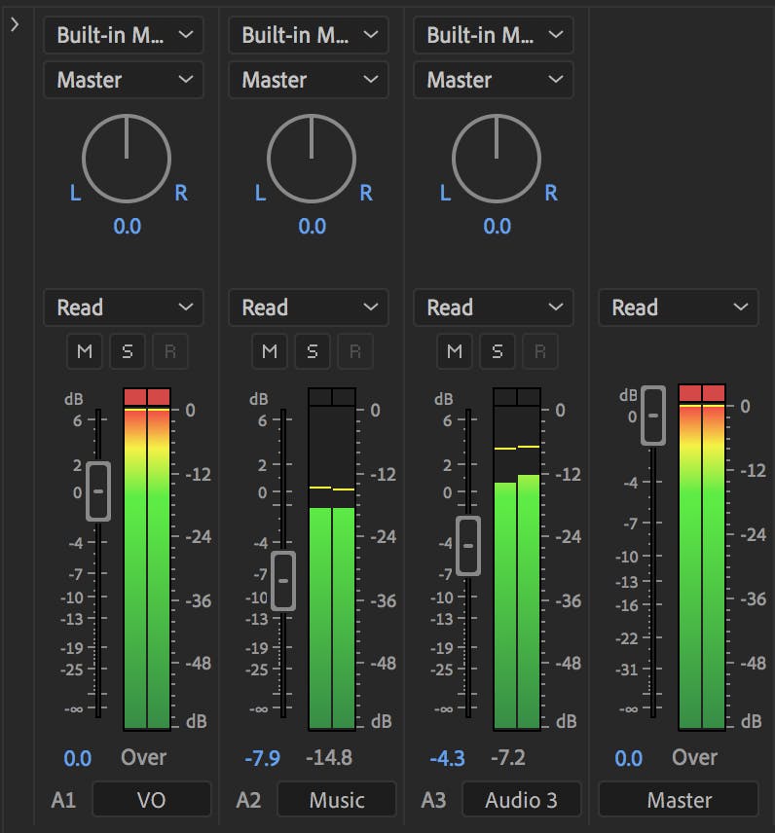
Task: Click the Audio 3 track -7.2 peak readout
Action: coord(508,757)
